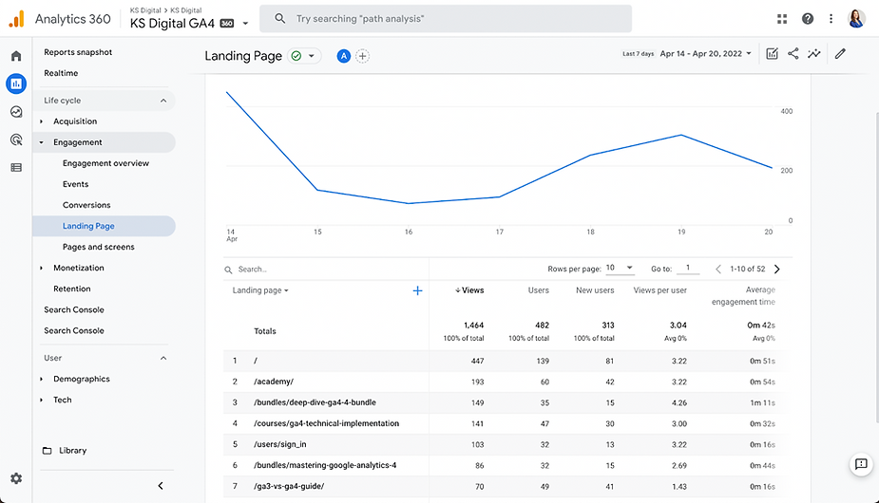Sort table by Views per user column
The width and height of the screenshot is (879, 503).
click(x=659, y=290)
